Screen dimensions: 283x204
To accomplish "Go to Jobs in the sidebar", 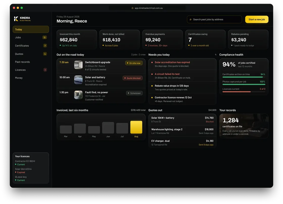I will coord(31,37).
